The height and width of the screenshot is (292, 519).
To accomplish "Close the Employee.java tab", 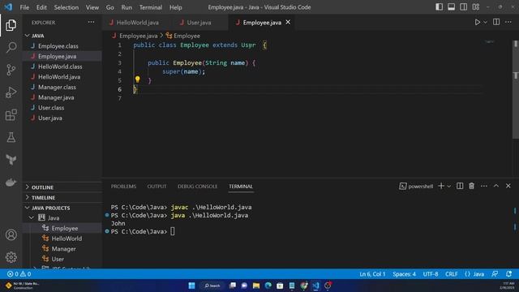I will coord(288,22).
